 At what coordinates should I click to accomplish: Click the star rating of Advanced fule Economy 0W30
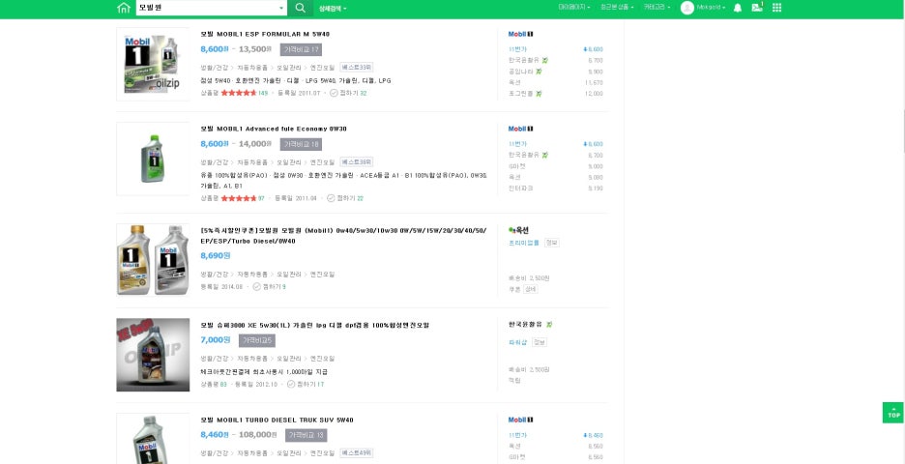pyautogui.click(x=239, y=198)
